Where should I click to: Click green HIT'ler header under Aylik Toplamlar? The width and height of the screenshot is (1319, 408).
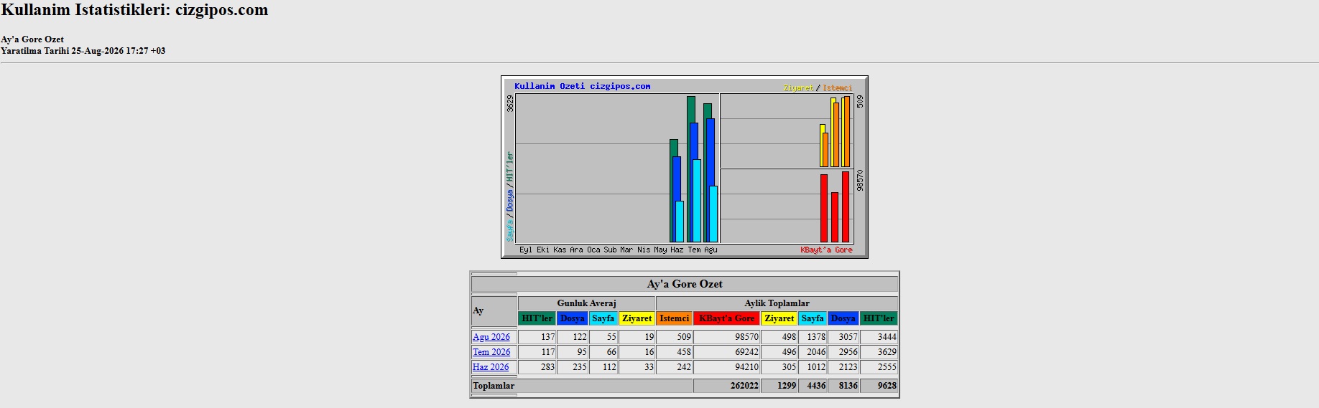(x=879, y=318)
